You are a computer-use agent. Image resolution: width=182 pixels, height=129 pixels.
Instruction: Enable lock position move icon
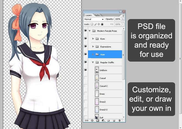point(99,24)
